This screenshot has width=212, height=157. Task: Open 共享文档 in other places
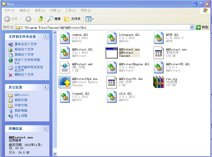pos(21,105)
